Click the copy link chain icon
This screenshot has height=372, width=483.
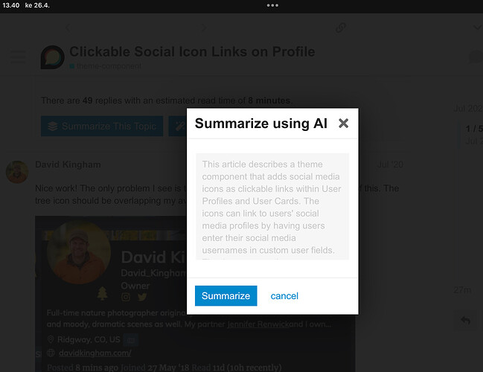tap(341, 28)
